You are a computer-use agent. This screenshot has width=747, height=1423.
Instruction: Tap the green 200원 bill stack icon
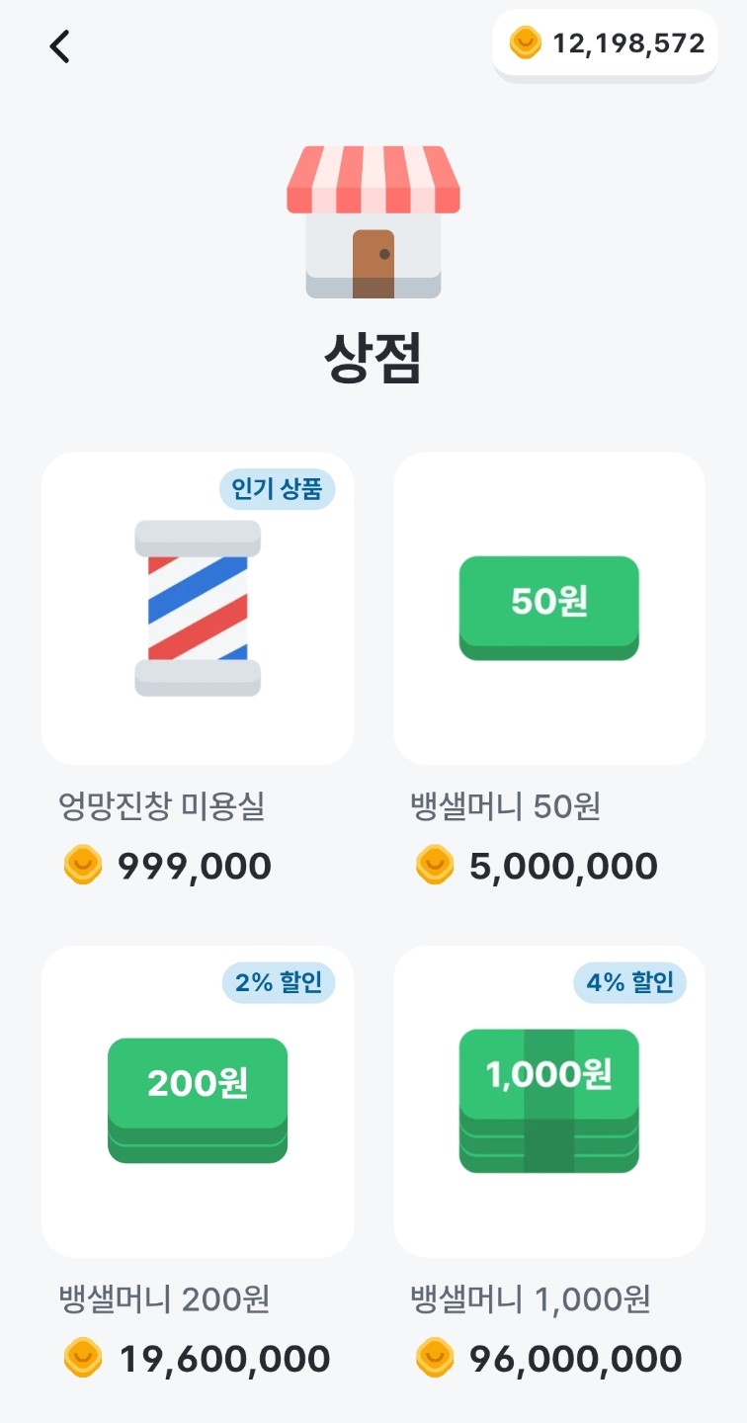pyautogui.click(x=198, y=1100)
